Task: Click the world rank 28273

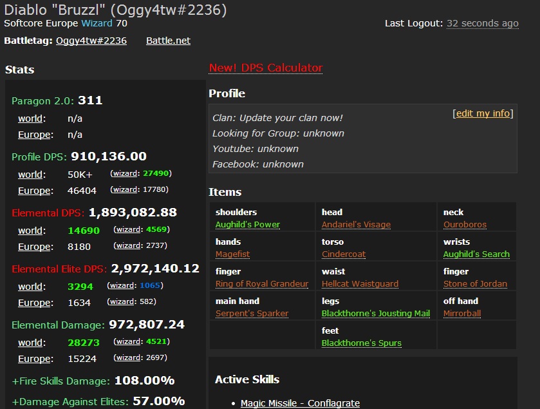Action: (x=84, y=343)
